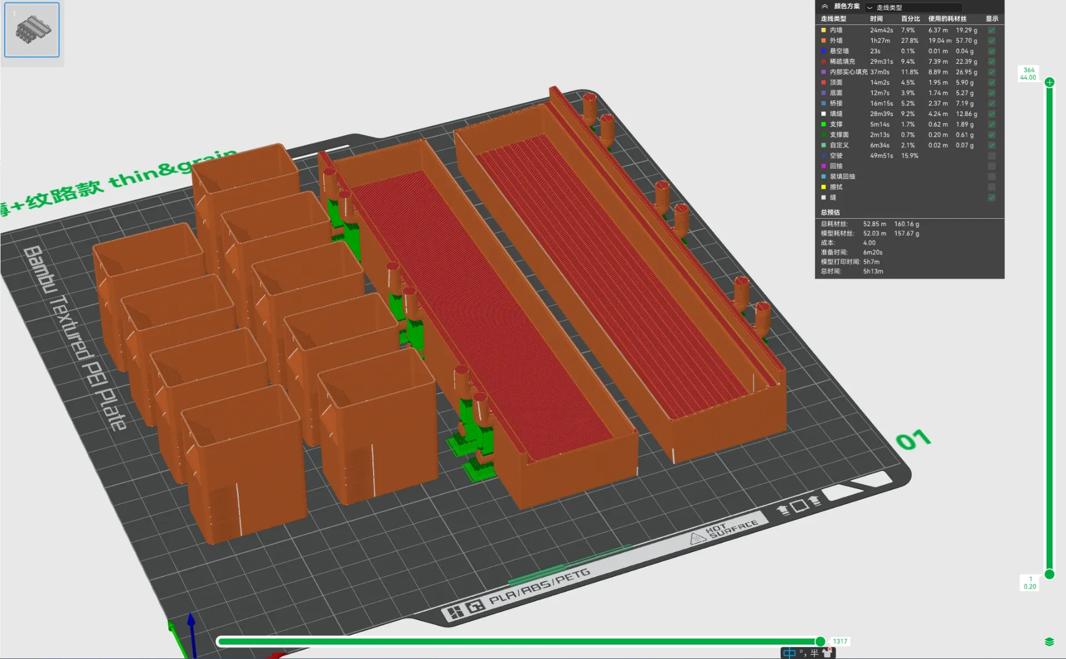Click the yellow 擦拭 color swatch
Screen dimensions: 1066x659
pyautogui.click(x=824, y=187)
